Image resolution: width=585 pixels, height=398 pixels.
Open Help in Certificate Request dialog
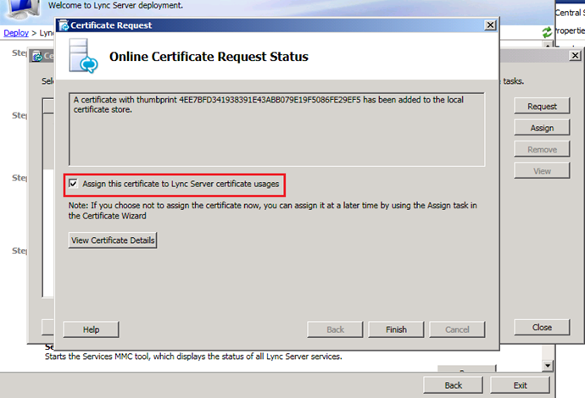(x=91, y=329)
